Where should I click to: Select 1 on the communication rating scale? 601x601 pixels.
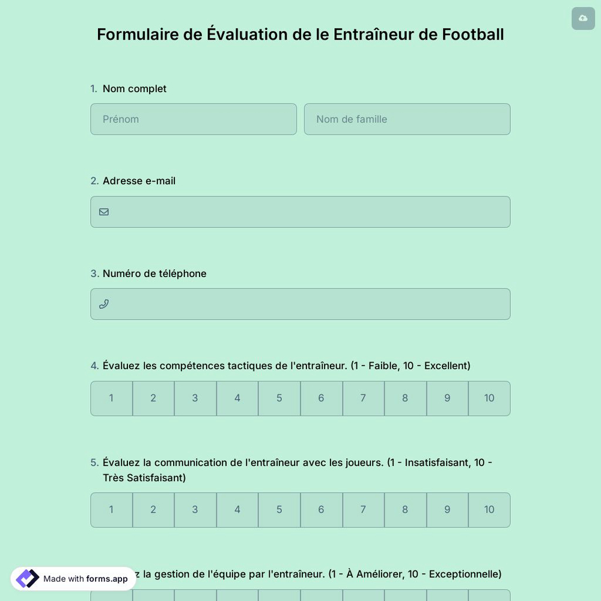point(111,510)
